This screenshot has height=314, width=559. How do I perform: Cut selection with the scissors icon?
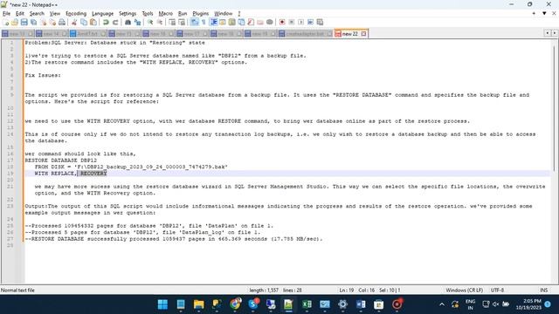click(74, 22)
